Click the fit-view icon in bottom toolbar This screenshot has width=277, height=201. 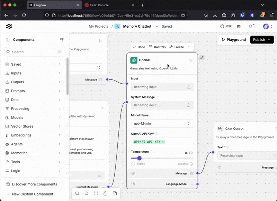[96, 193]
